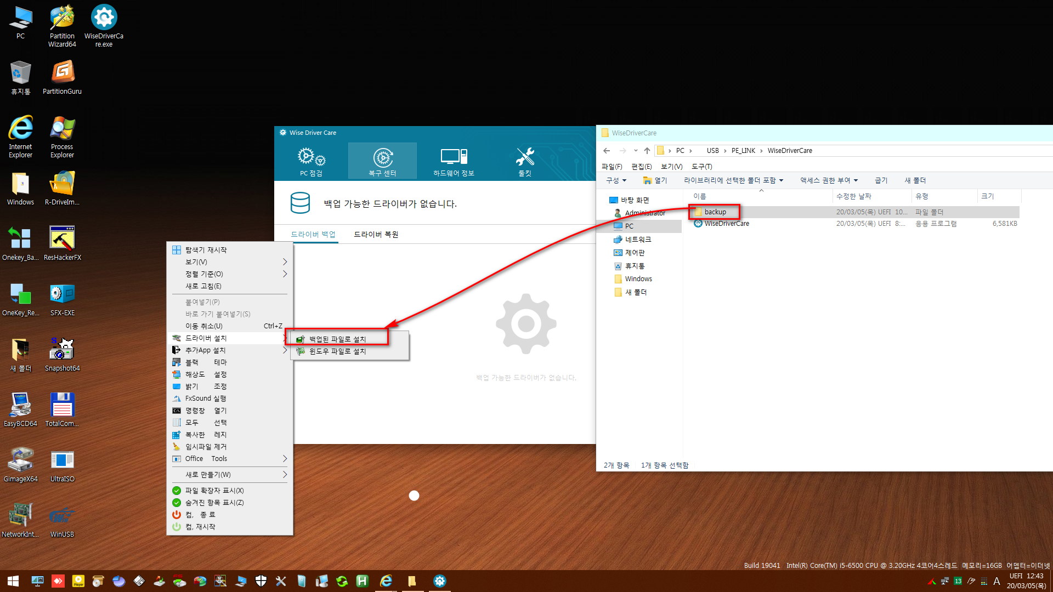Toggle 파일 확장자 표시(X) option
This screenshot has height=592, width=1053.
pos(229,491)
